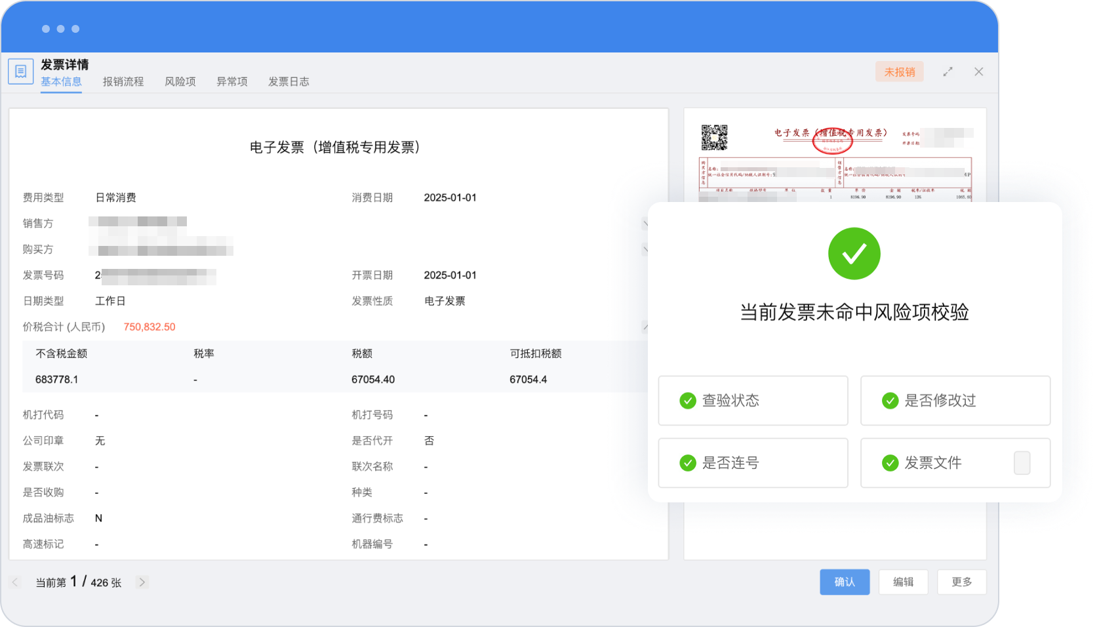Expand the 购买方 row chevron
Screen dimensions: 1099x627
645,249
